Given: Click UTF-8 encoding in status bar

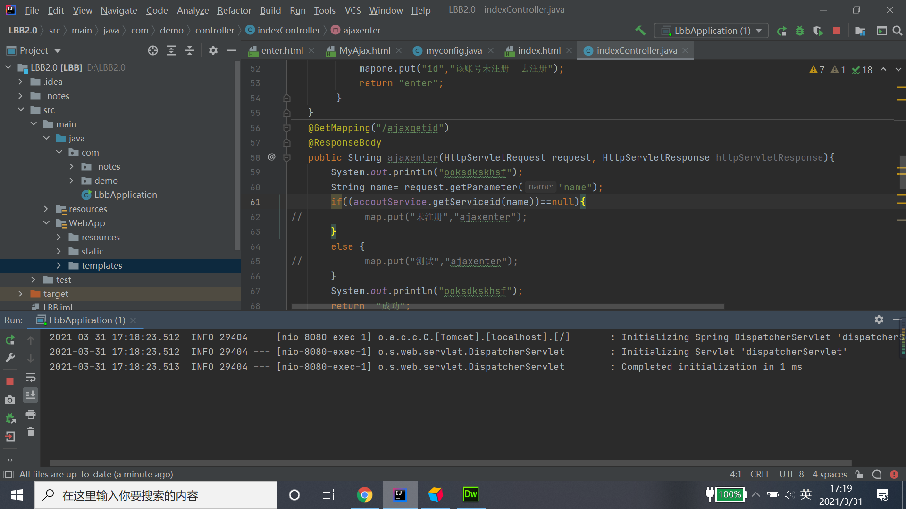Looking at the screenshot, I should click(791, 474).
